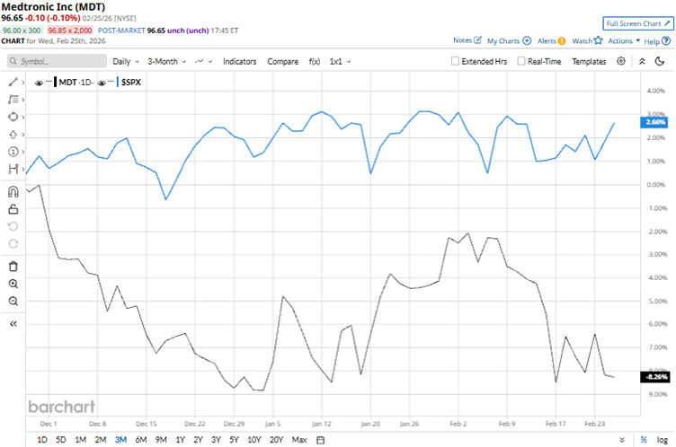Click the 2.66% $SPX price label
The height and width of the screenshot is (447, 676).
coord(655,122)
